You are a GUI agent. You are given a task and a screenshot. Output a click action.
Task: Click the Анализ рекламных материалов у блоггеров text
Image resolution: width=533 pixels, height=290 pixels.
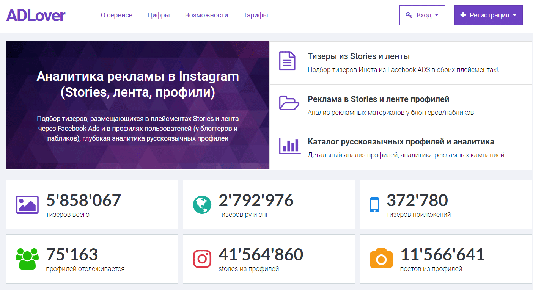coord(391,113)
